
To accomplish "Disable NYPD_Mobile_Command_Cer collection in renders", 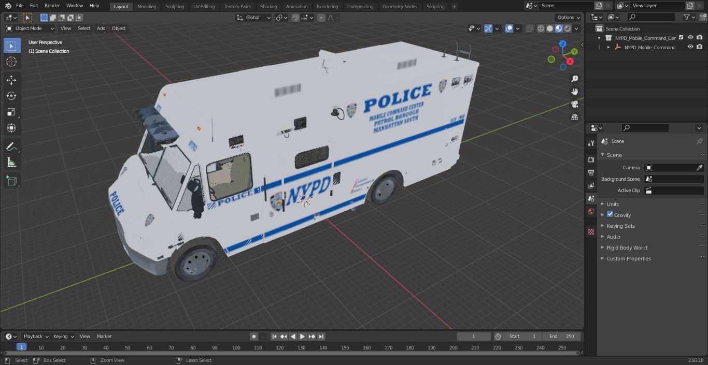I will point(700,38).
